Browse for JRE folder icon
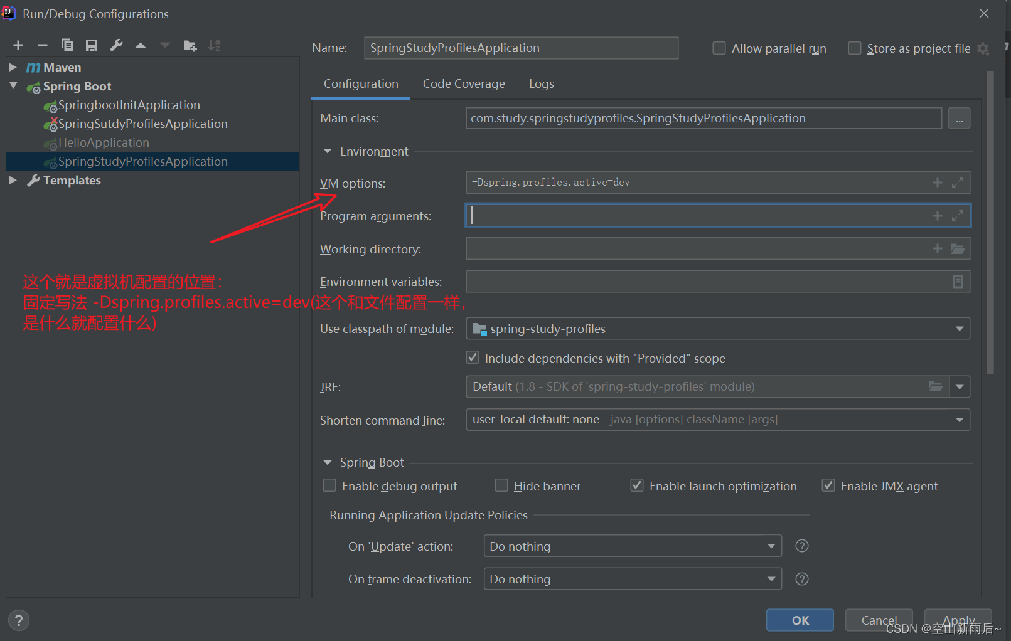 [936, 386]
